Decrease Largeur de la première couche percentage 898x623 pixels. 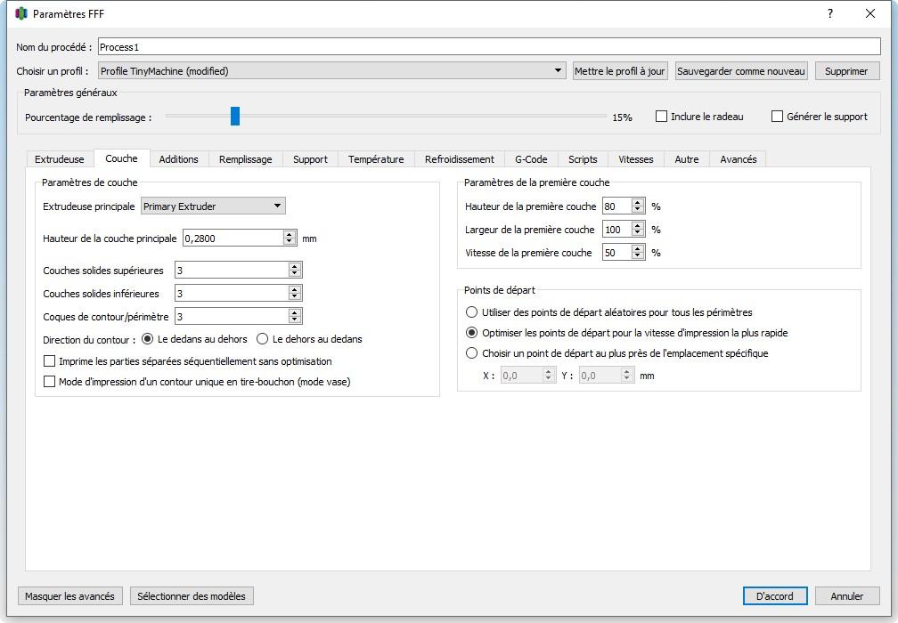click(638, 233)
